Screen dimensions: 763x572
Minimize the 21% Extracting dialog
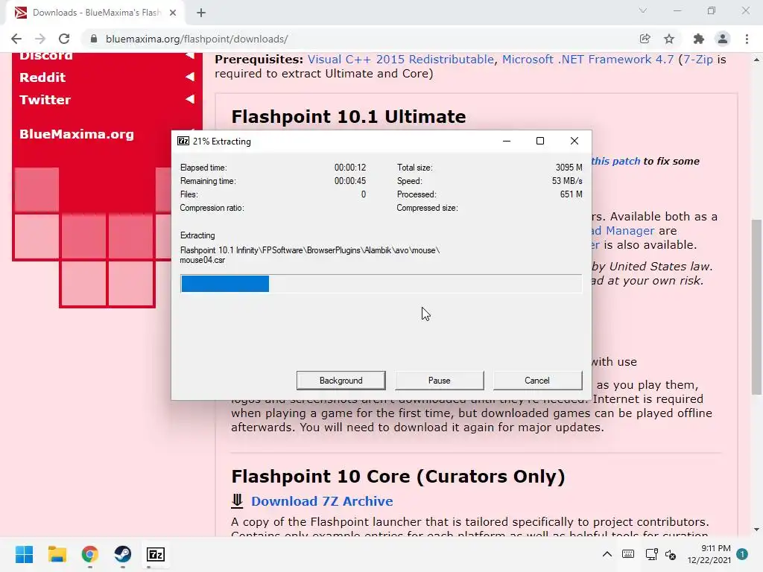pos(507,141)
